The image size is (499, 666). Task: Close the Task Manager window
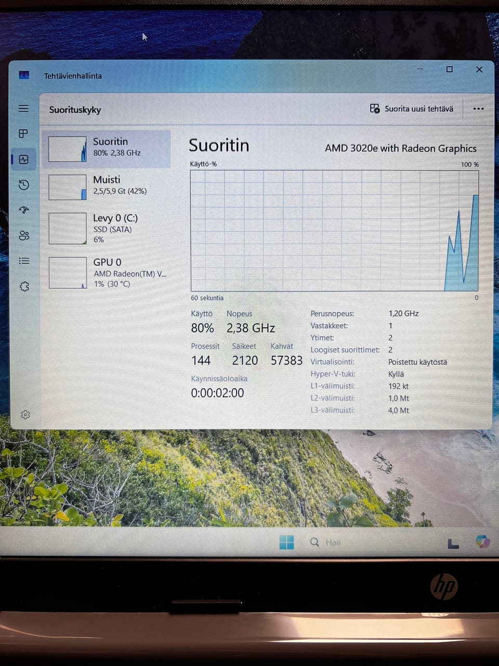[x=479, y=69]
